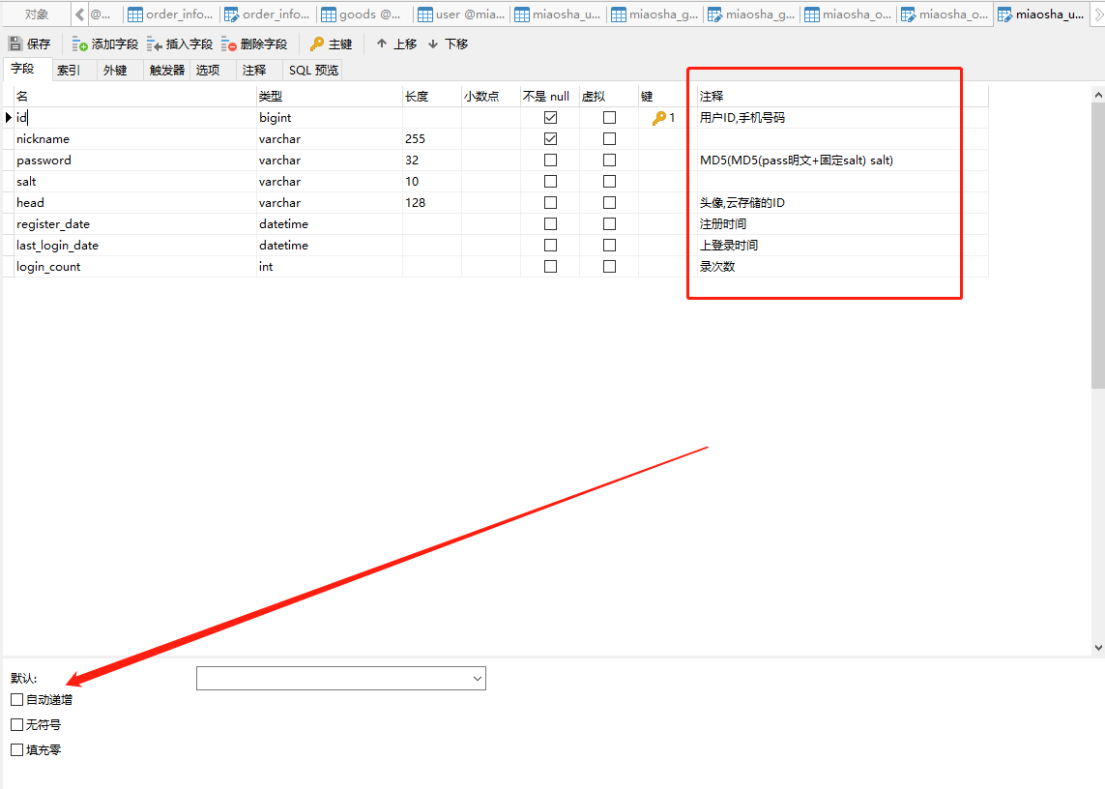The width and height of the screenshot is (1105, 789).
Task: Click the bigint type cell
Action: [x=330, y=118]
